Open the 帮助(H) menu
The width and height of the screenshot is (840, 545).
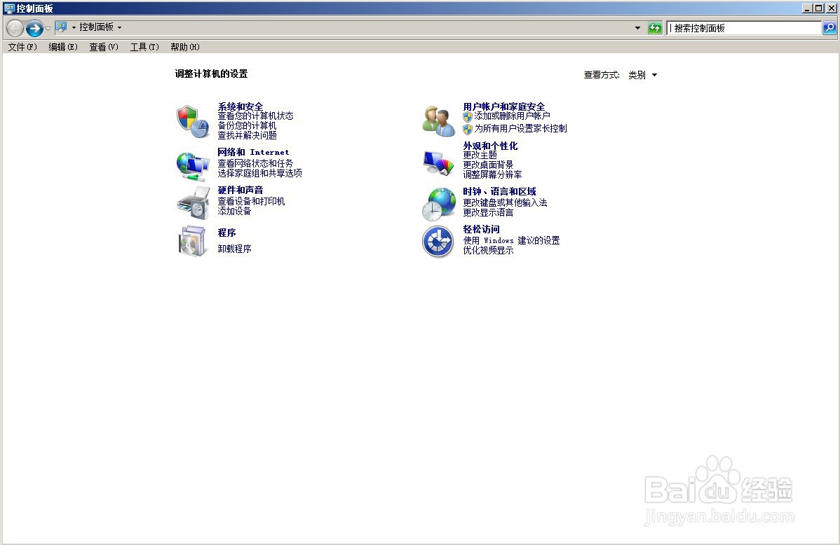tap(185, 47)
